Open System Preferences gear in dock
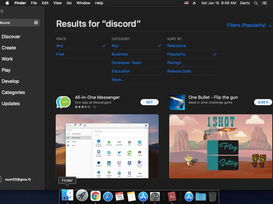The width and height of the screenshot is (273, 204). pos(155,196)
